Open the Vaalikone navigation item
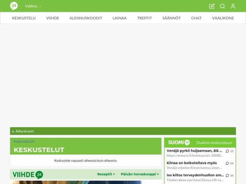 click(x=223, y=18)
